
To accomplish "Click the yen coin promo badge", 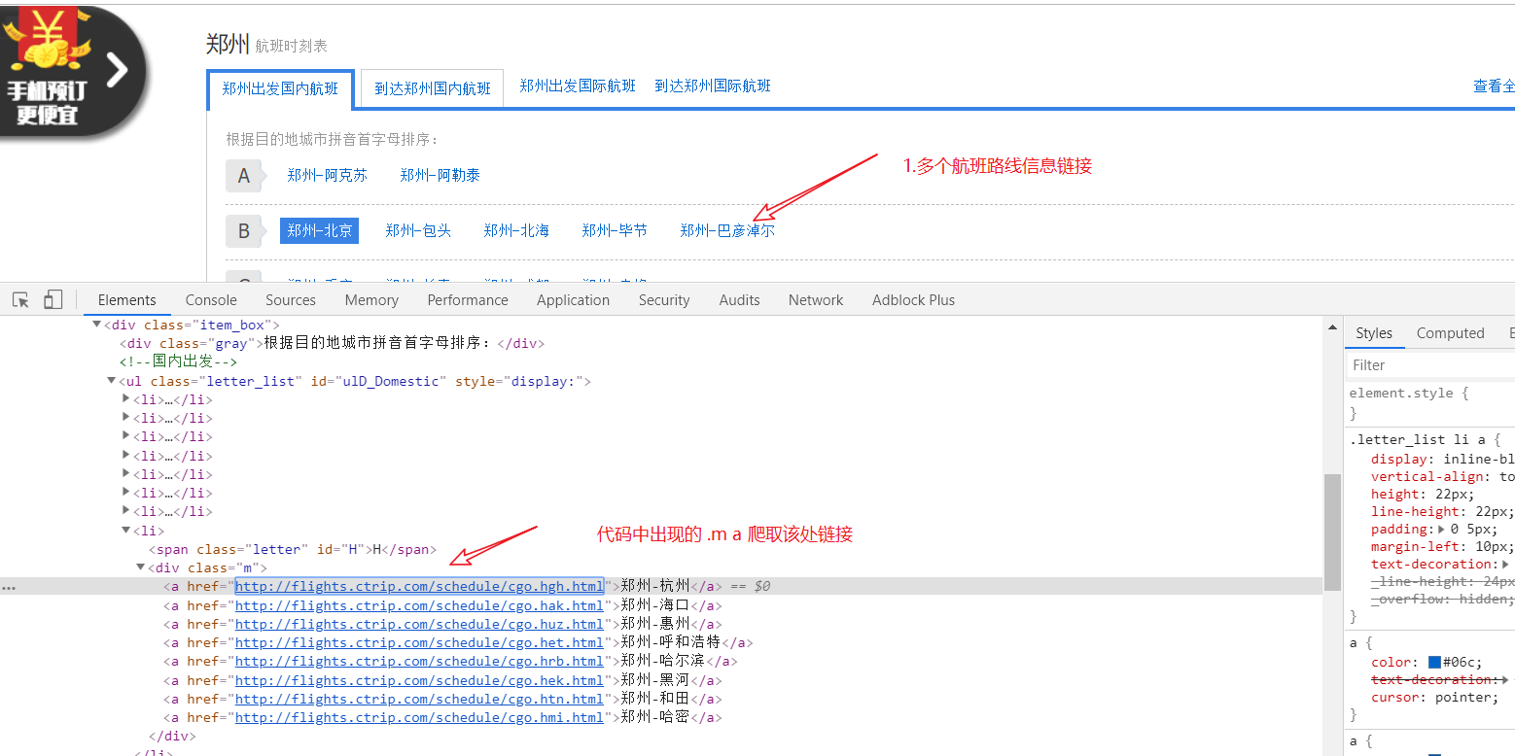I will 46,39.
